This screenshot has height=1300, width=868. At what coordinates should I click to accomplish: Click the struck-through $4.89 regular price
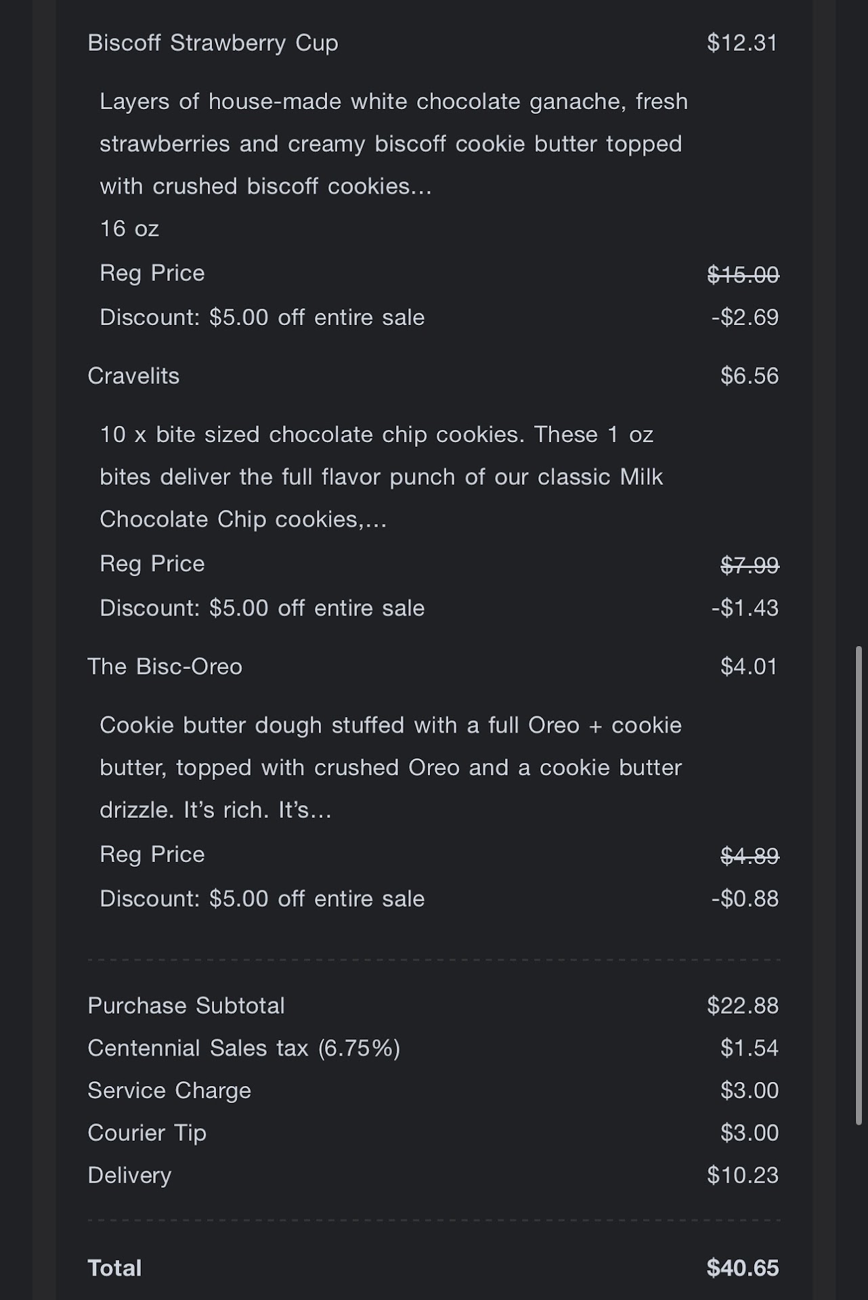click(750, 856)
